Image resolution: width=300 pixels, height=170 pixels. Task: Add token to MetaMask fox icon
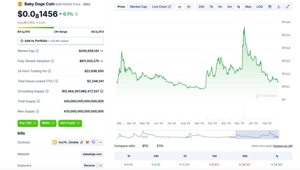pyautogui.click(x=87, y=142)
